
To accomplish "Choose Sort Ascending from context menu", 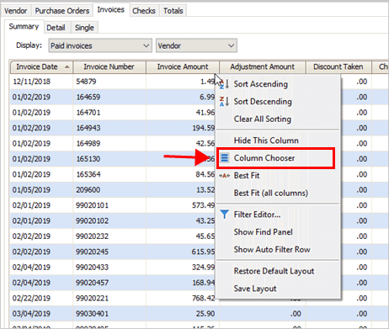I will coord(278,84).
